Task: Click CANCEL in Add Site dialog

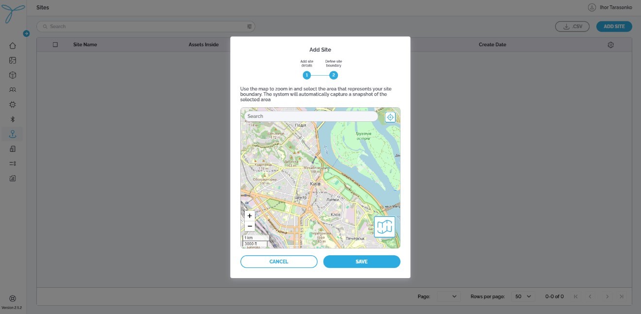Action: [x=279, y=262]
